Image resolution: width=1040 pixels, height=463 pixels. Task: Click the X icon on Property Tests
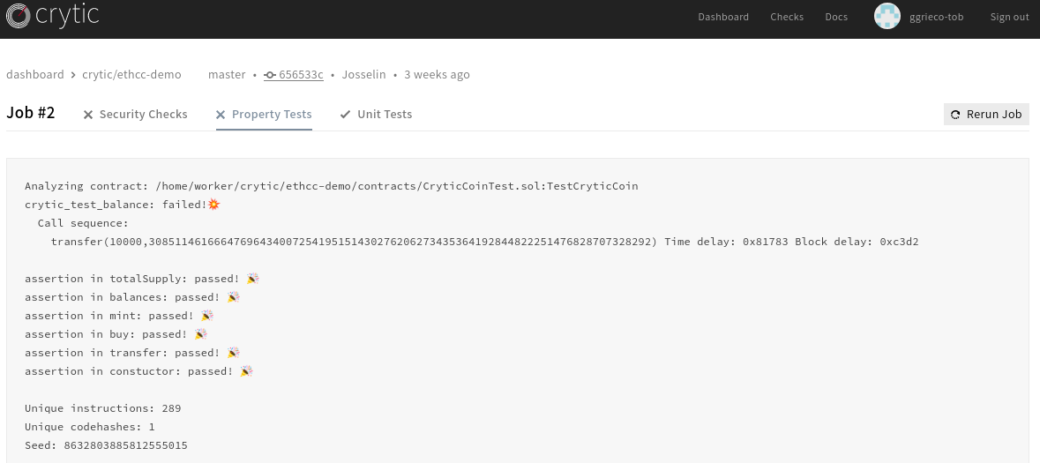221,115
